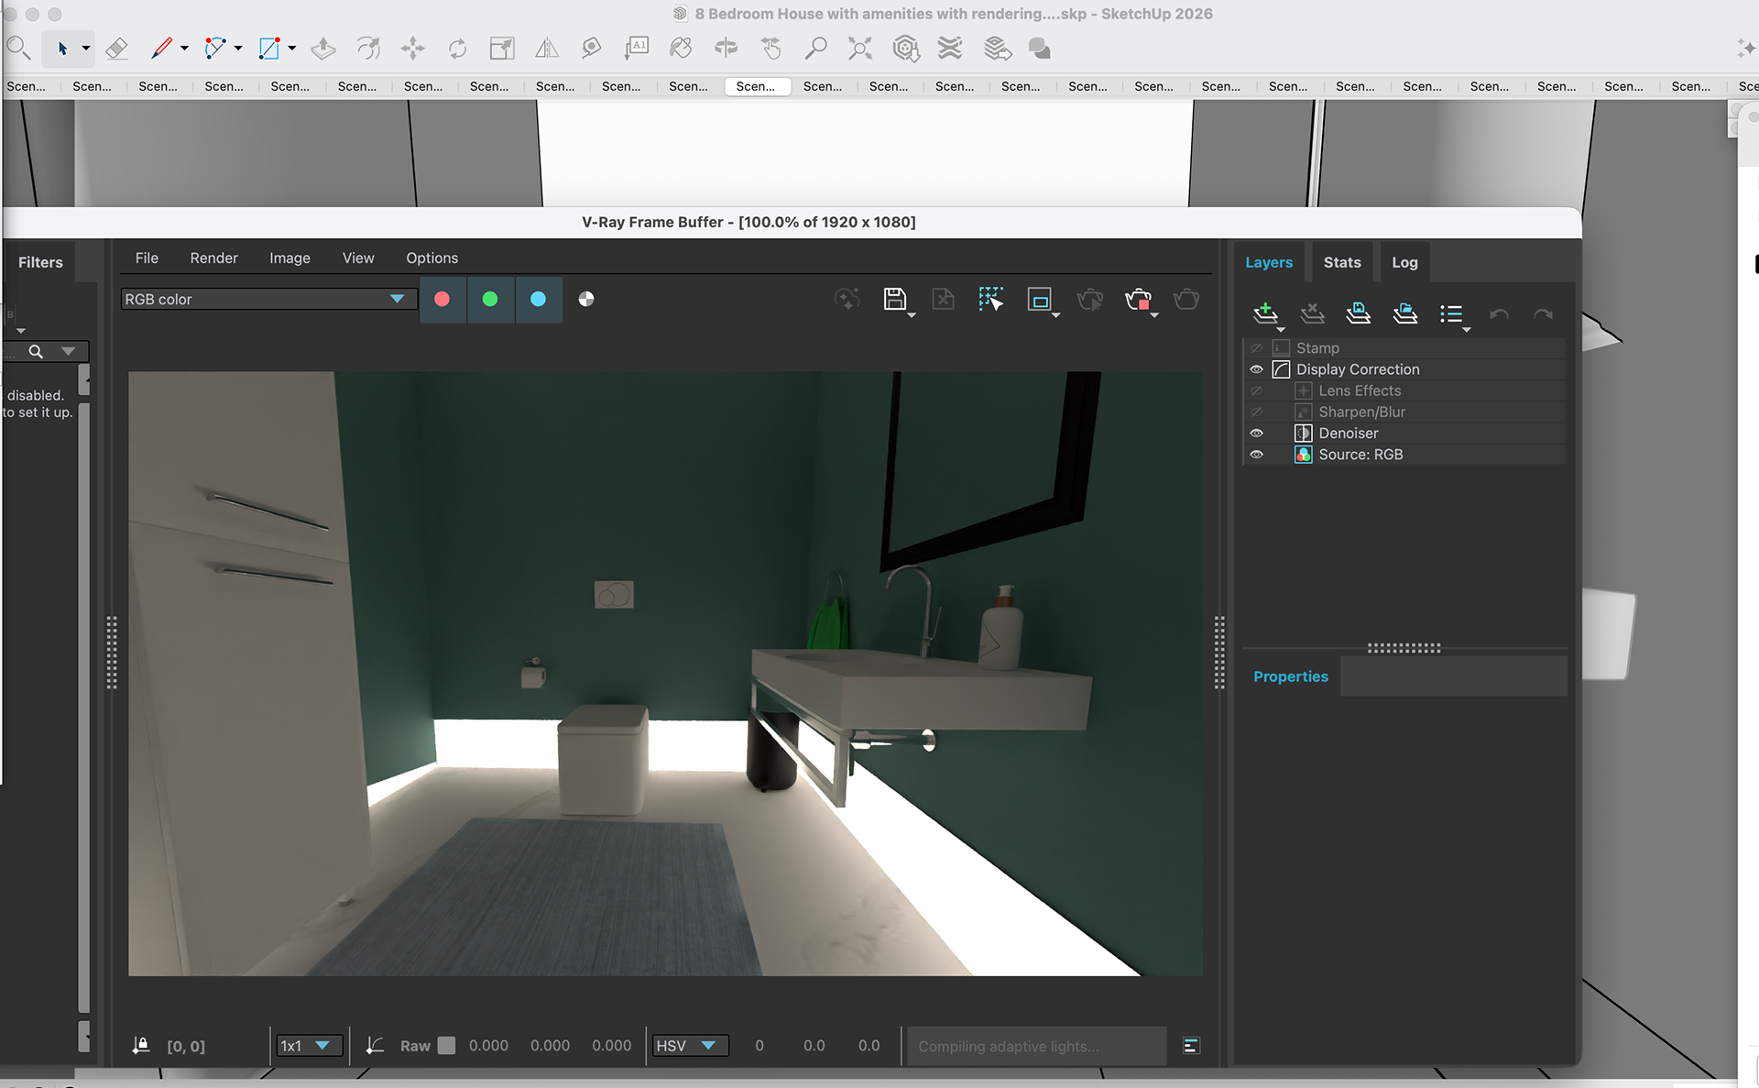Click the Region render icon

pyautogui.click(x=1039, y=299)
